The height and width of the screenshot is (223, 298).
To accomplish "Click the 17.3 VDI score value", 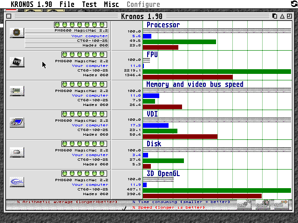I will (135, 125).
